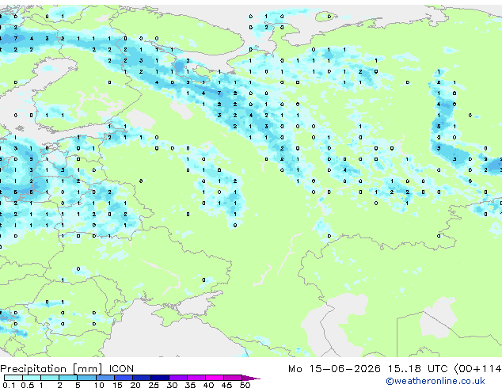Click the date 'Mo 15-06-2026'

click(x=334, y=369)
